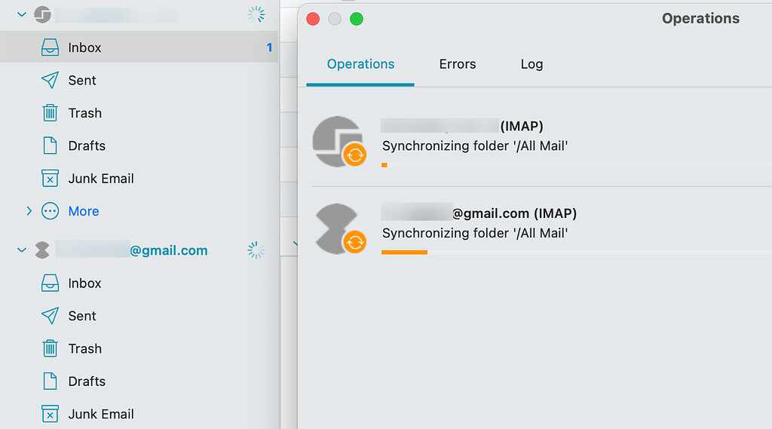Collapse the gmail.com account folder list
The image size is (772, 429).
tap(21, 250)
